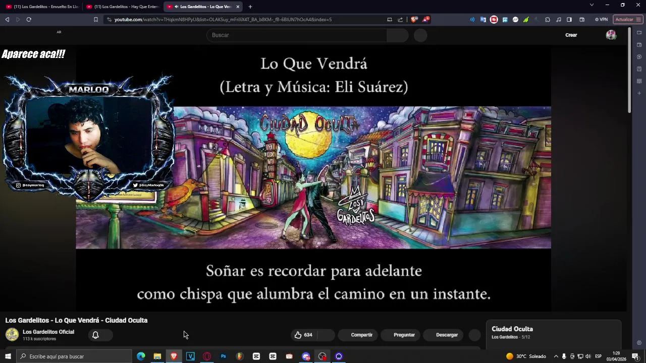Open the 'Los Gardelitos Oficial' channel link

[x=48, y=332]
